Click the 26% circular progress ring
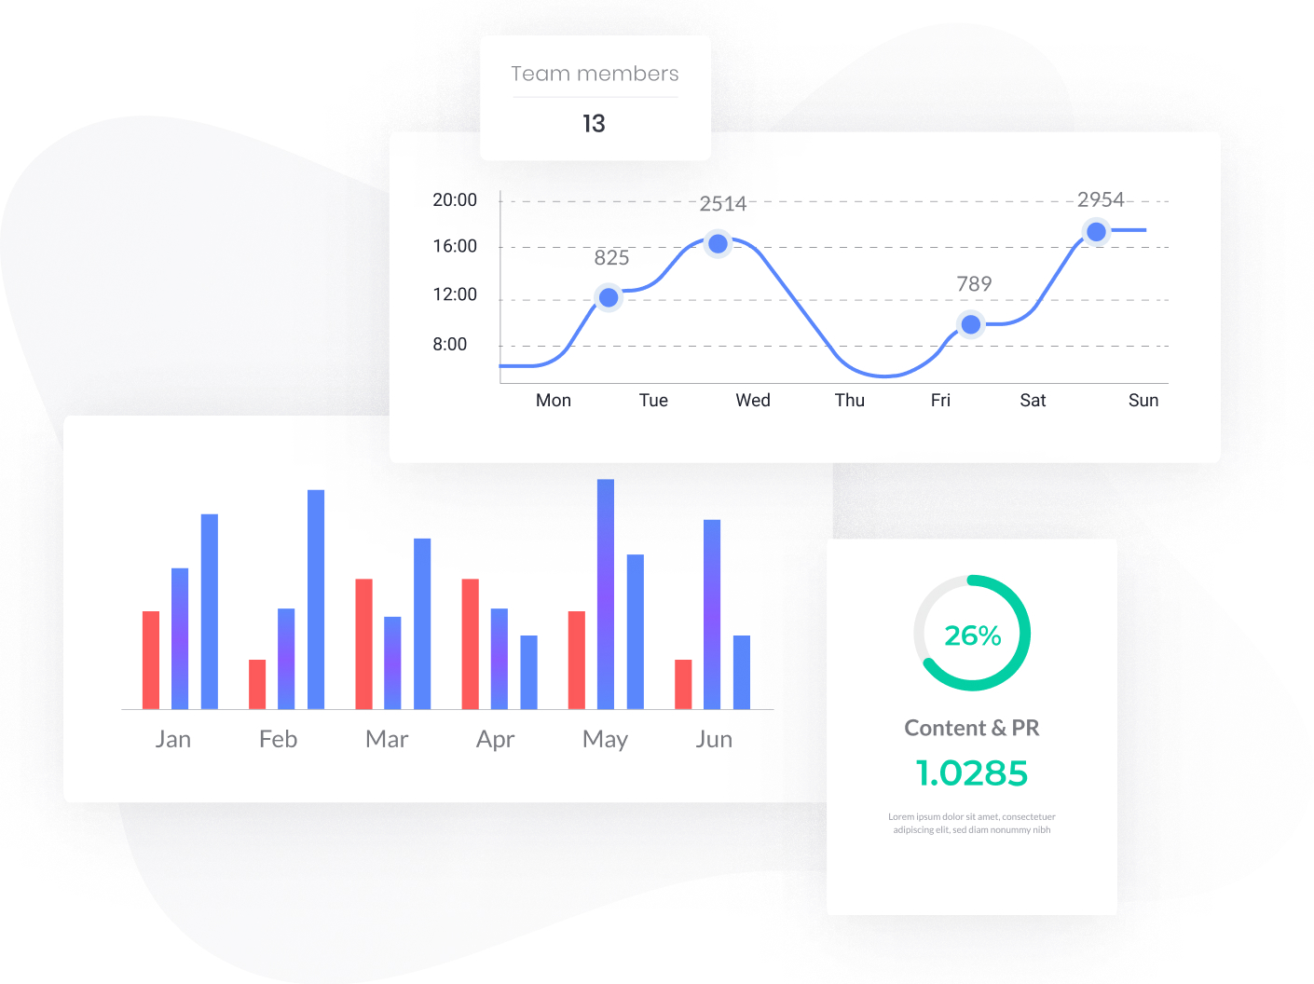Image resolution: width=1314 pixels, height=984 pixels. pos(972,634)
